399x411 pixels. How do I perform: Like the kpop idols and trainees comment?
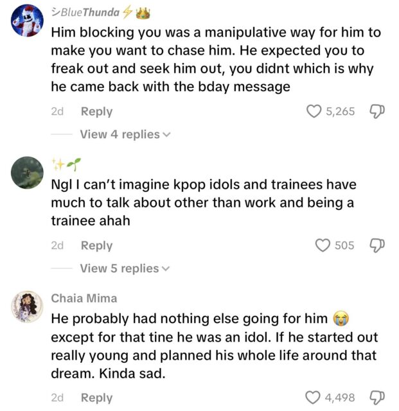click(x=323, y=245)
